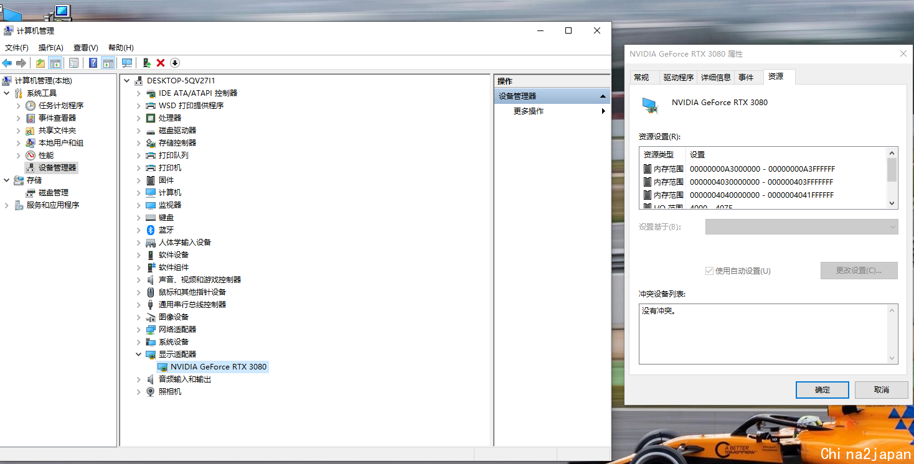The image size is (914, 464).
Task: Click resource list scrollbar down arrow
Action: click(x=892, y=203)
